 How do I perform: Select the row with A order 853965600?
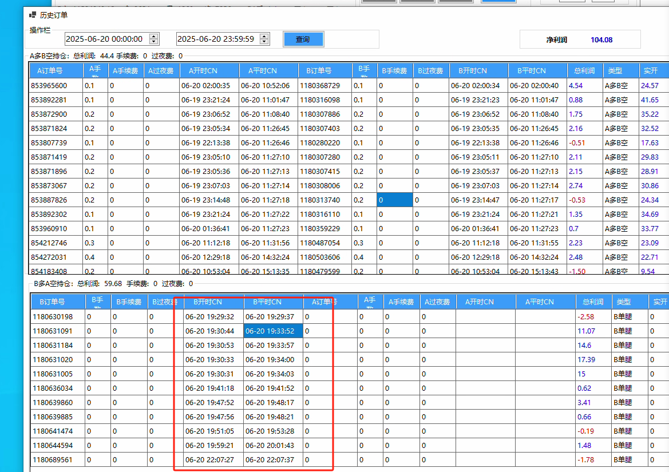click(x=49, y=86)
